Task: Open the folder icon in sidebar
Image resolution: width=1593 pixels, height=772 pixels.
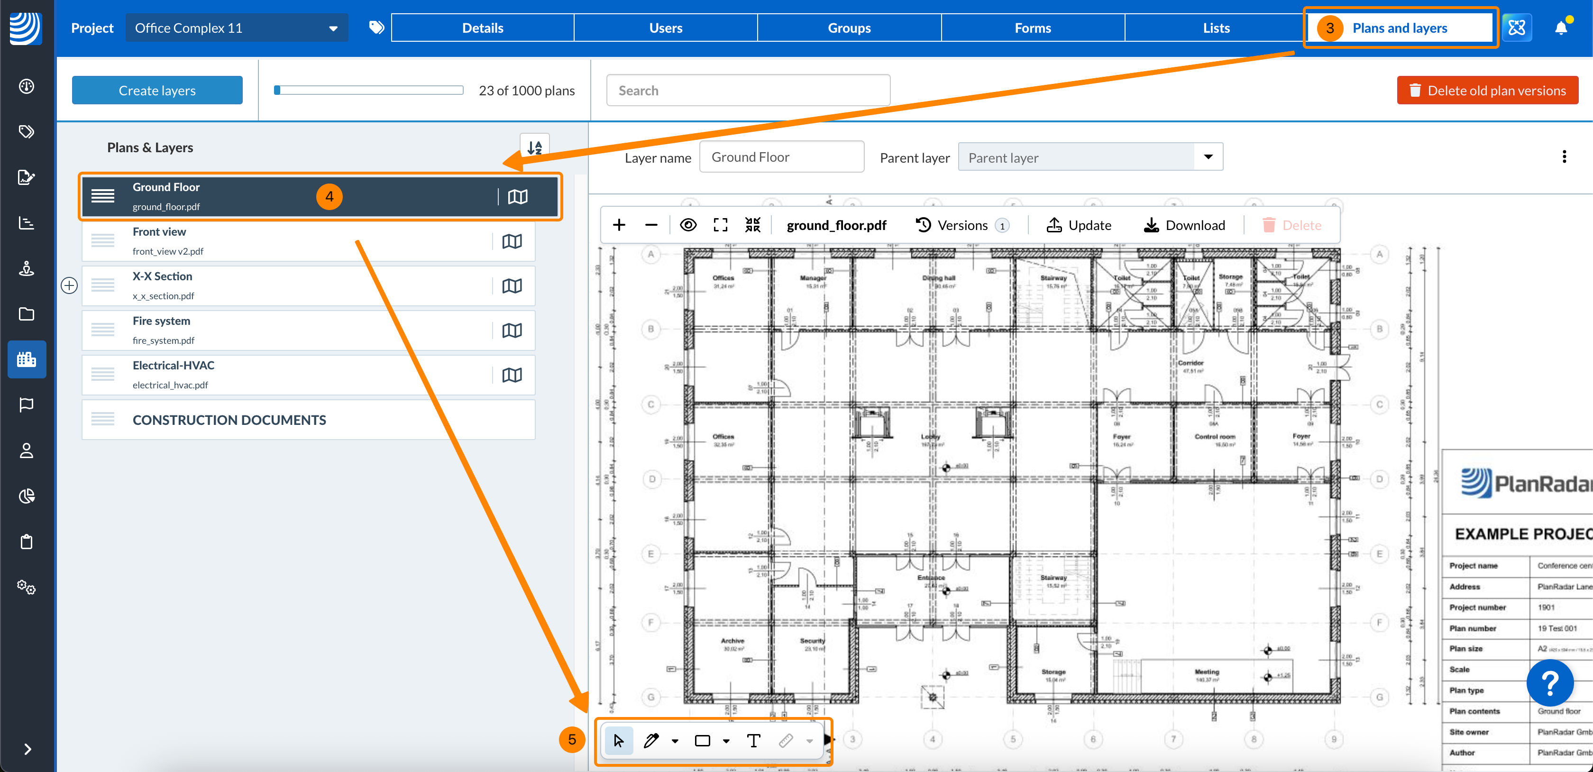Action: click(x=26, y=314)
